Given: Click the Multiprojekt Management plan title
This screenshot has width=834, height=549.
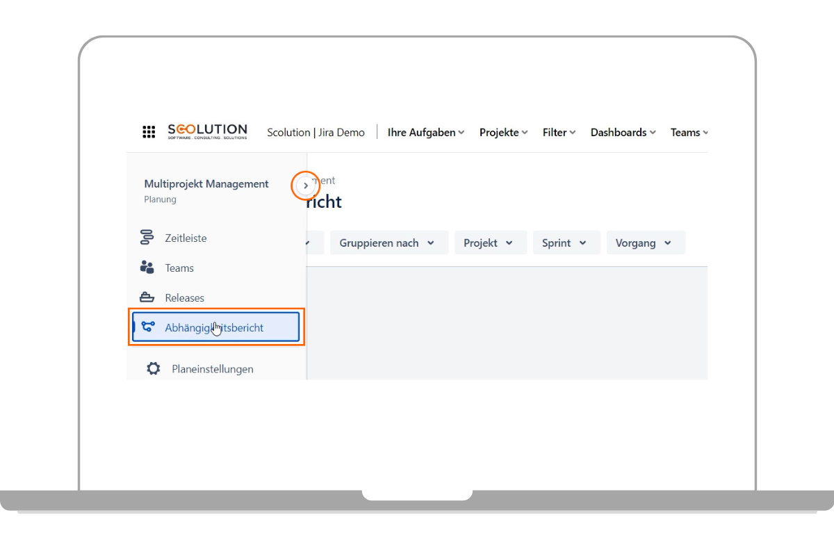Looking at the screenshot, I should 206,184.
